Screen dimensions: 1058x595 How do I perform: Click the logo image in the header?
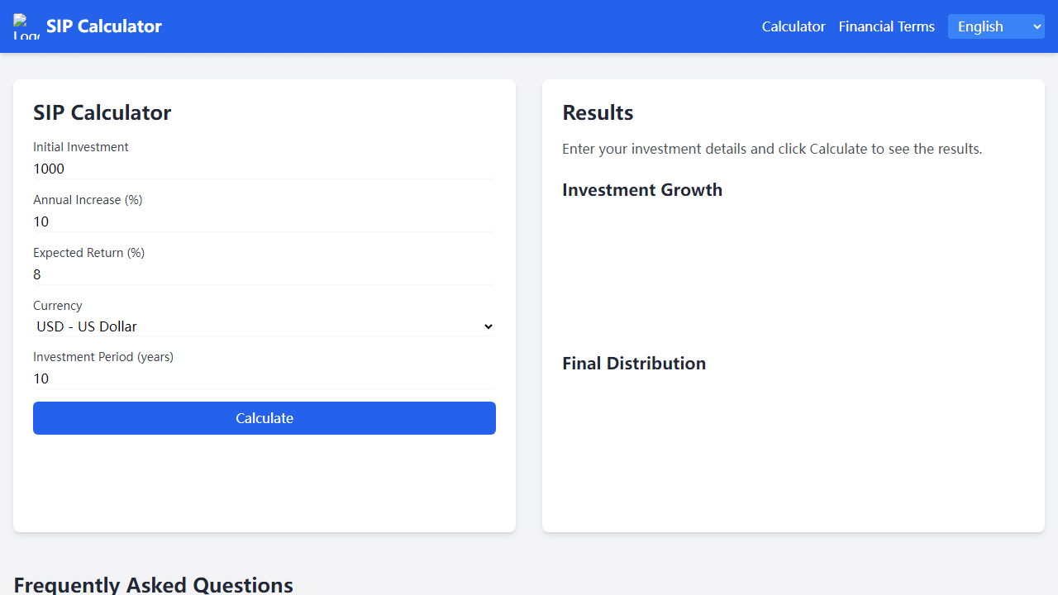(26, 26)
